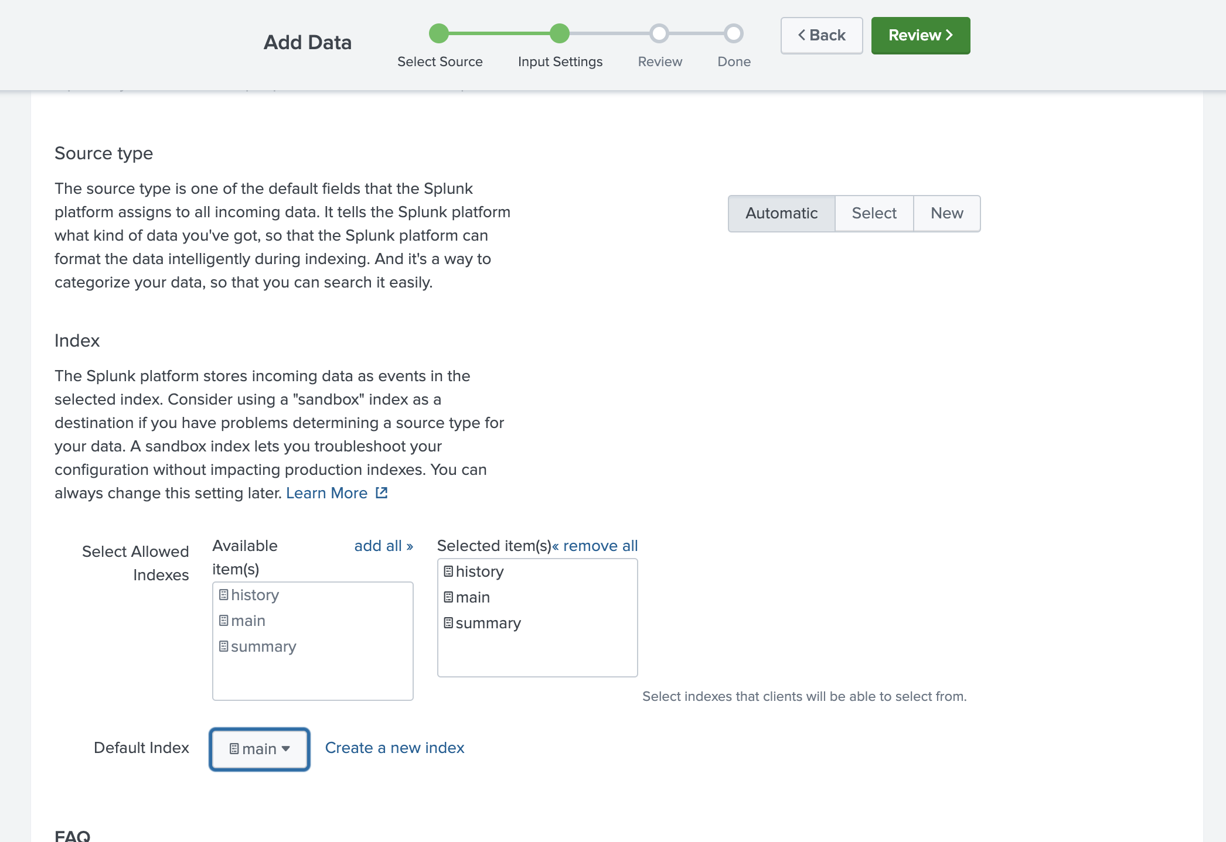Switch source type to Automatic

(x=781, y=213)
